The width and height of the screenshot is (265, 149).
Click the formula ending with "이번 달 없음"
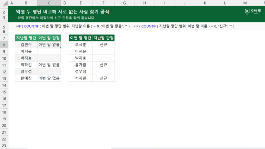(73, 26)
